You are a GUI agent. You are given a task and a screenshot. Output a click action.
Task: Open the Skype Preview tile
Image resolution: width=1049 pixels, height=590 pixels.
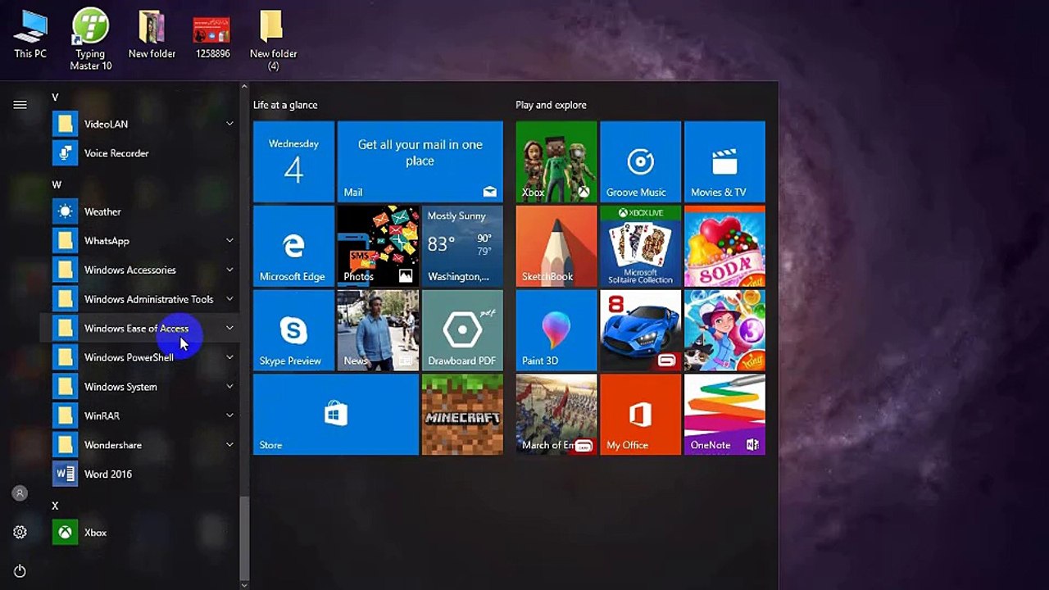[x=293, y=330]
